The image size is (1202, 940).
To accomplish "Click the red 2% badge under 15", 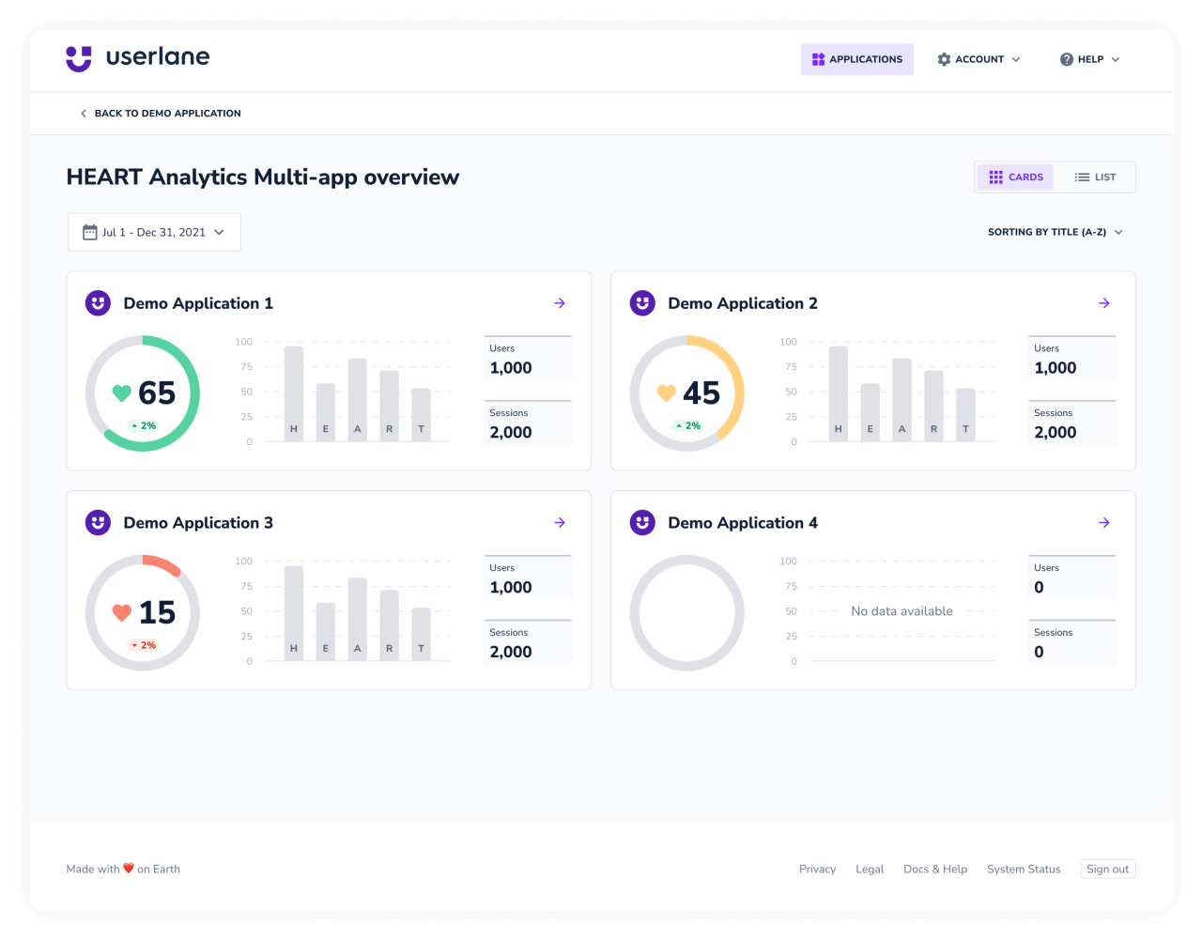I will click(x=144, y=646).
